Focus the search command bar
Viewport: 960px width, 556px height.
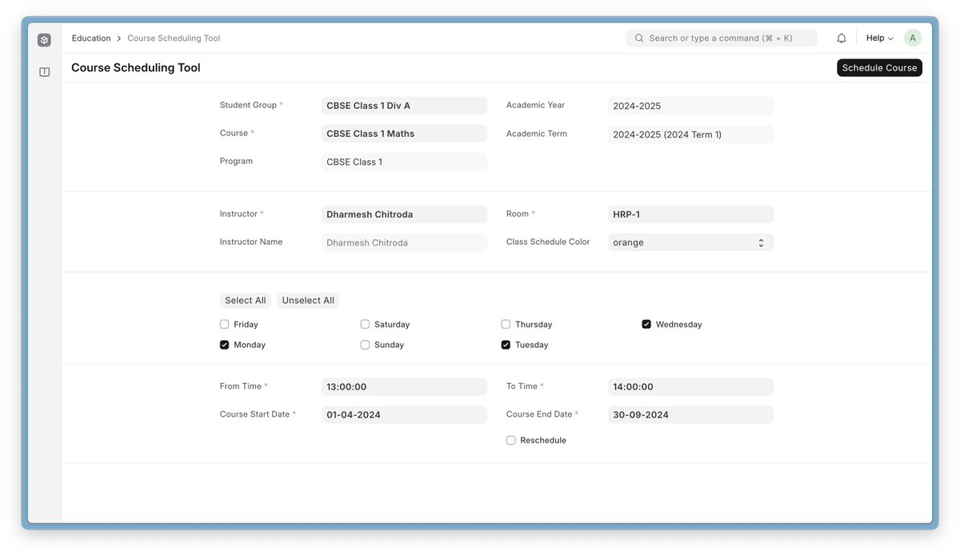tap(722, 38)
